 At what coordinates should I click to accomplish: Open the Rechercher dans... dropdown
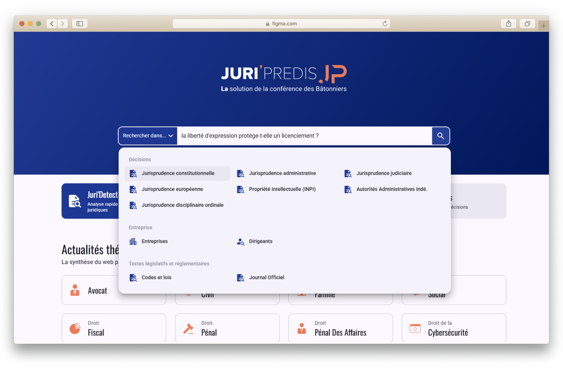click(x=148, y=136)
